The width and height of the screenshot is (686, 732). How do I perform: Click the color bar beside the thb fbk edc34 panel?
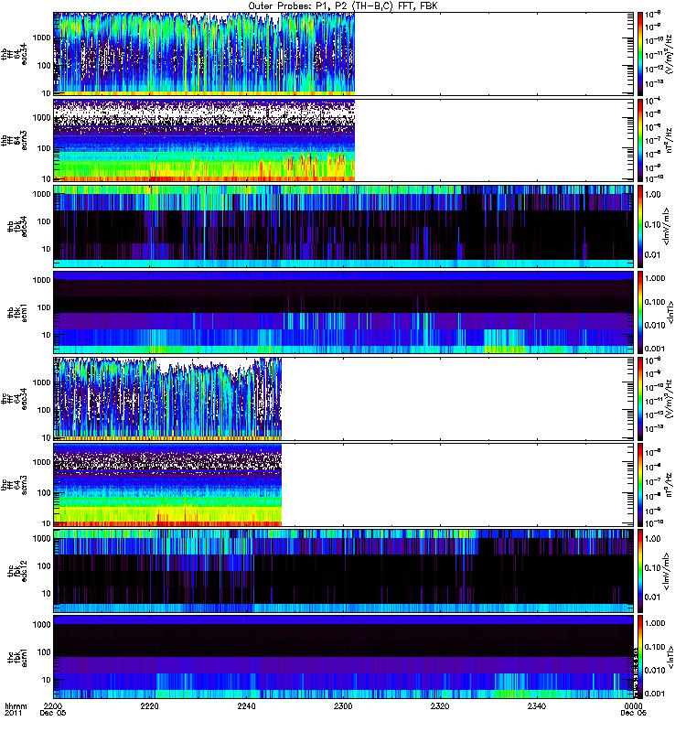640,226
